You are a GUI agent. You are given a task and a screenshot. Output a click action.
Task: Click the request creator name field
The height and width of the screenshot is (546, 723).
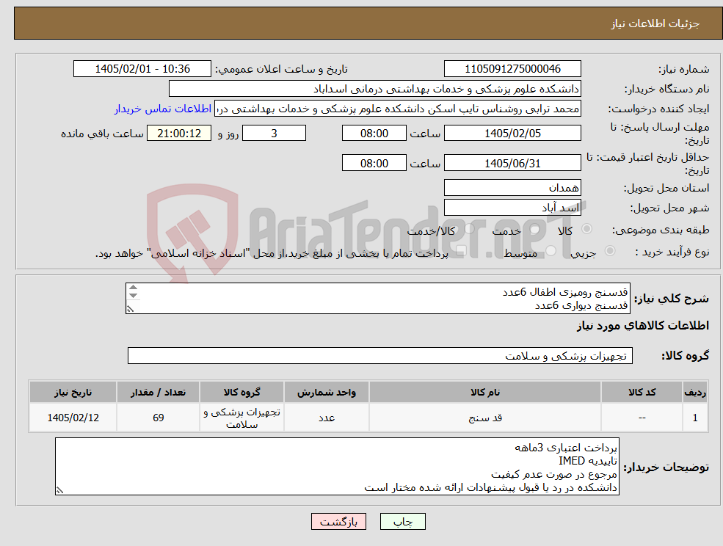(x=397, y=109)
